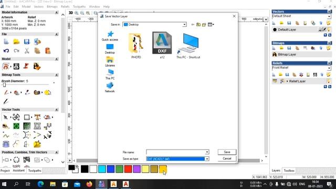Go to Quick access in dialog sidebar

110,36
